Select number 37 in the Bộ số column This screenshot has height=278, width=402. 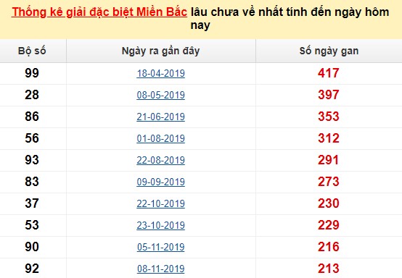pos(32,203)
